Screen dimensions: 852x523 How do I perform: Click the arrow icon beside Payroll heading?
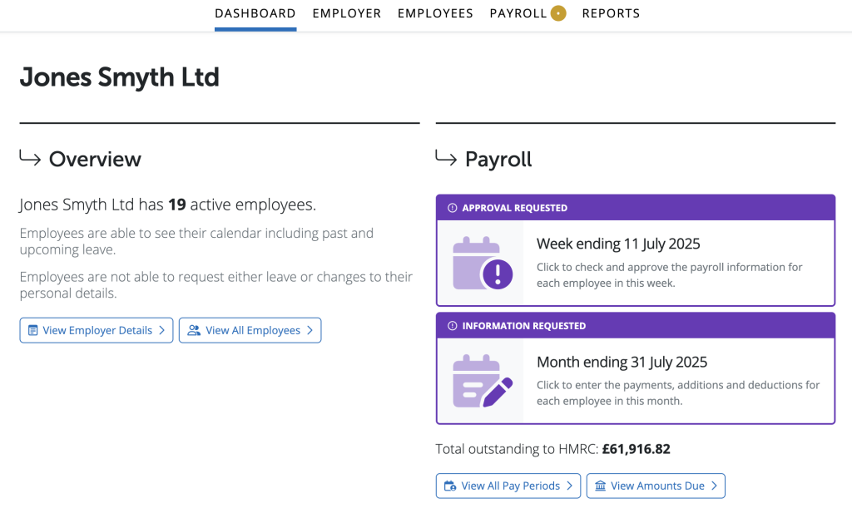(x=446, y=158)
